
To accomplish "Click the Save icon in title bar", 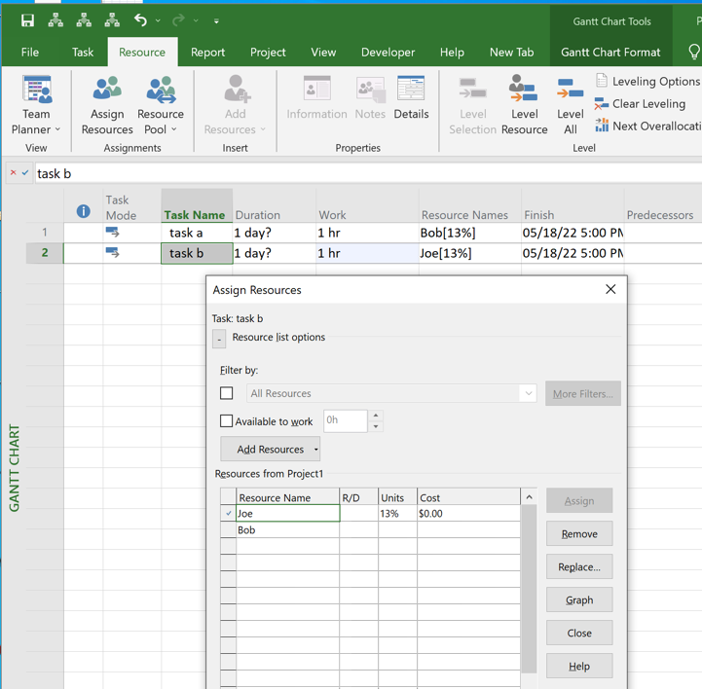I will point(27,20).
